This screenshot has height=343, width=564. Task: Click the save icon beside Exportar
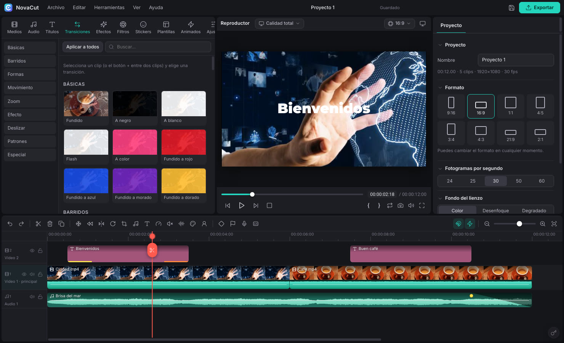tap(512, 8)
